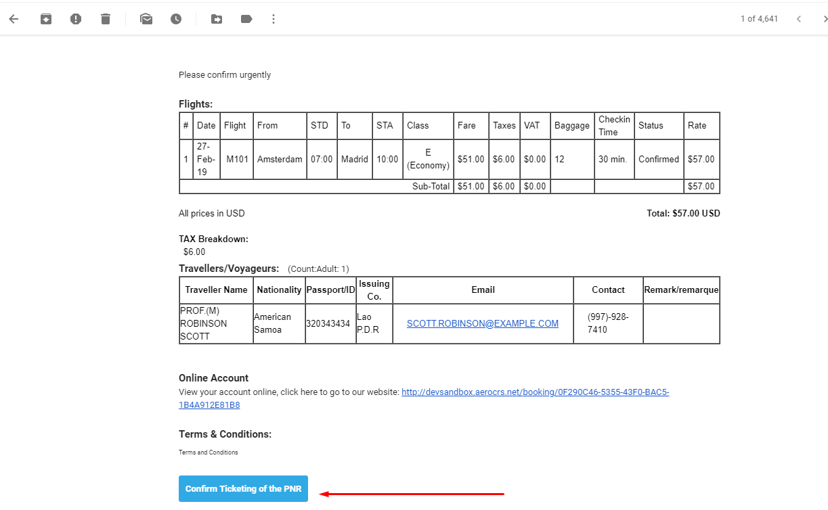Click the 'Terms & Conditions:' heading
Image resolution: width=828 pixels, height=510 pixels.
coord(225,434)
